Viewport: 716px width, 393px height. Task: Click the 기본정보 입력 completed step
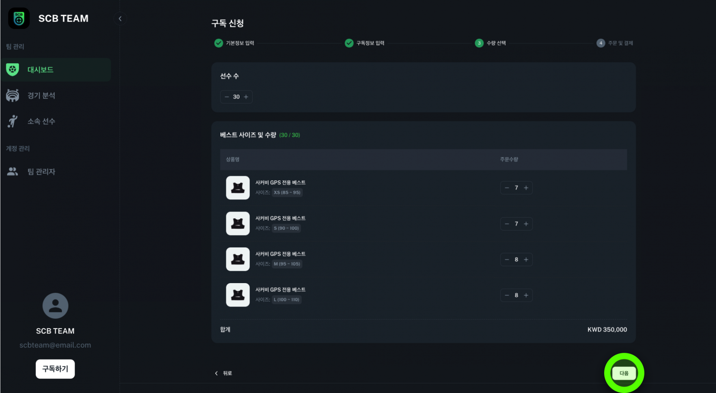pos(235,43)
